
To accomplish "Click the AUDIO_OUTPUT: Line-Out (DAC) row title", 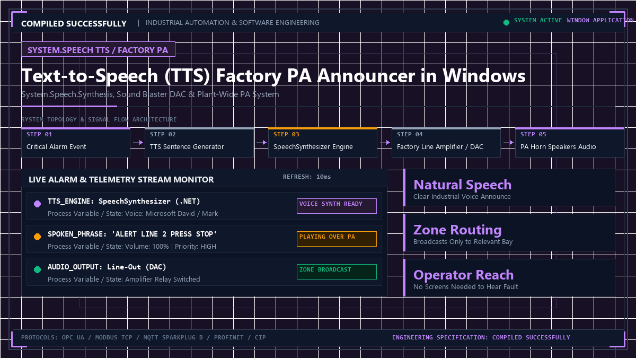I will [x=107, y=267].
